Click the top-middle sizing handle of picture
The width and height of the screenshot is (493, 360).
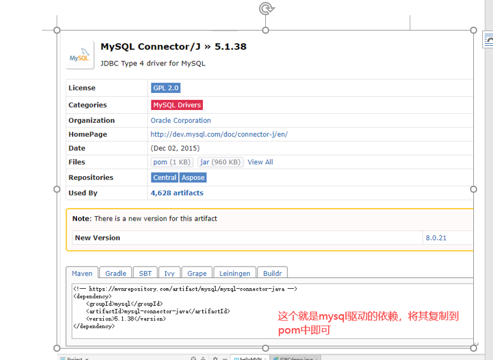[265, 30]
